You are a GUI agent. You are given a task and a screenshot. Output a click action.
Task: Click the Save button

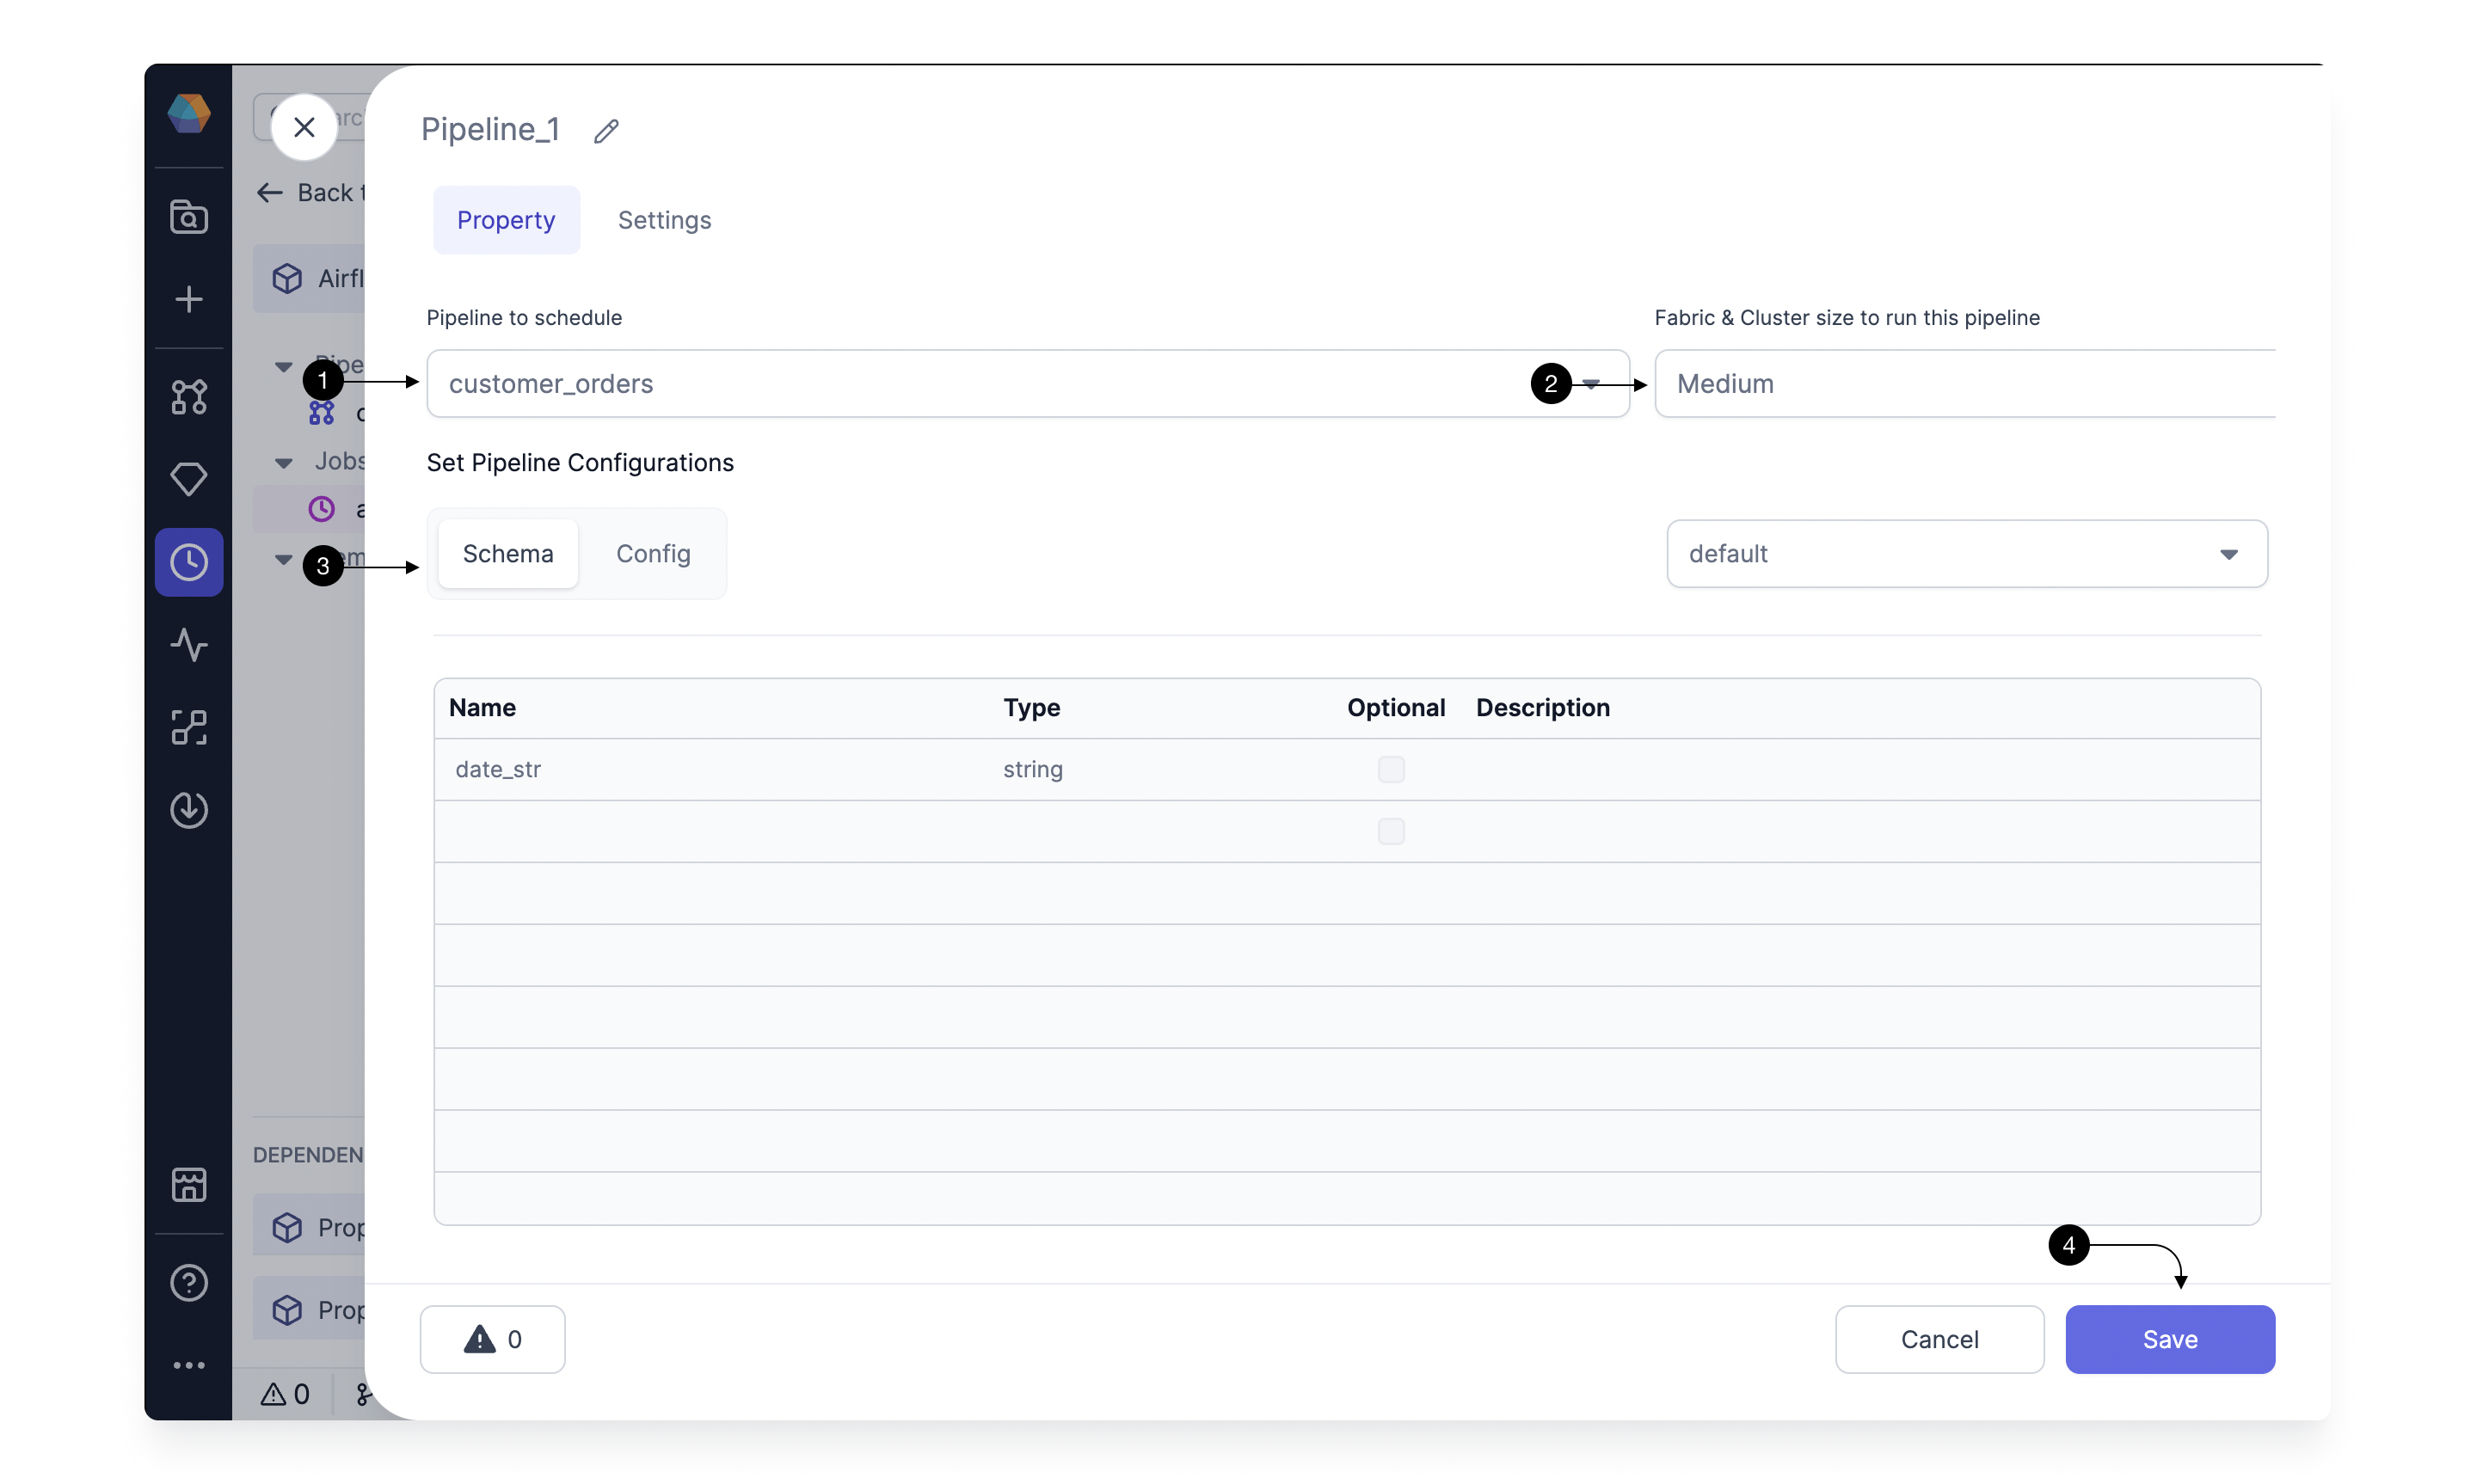2169,1339
